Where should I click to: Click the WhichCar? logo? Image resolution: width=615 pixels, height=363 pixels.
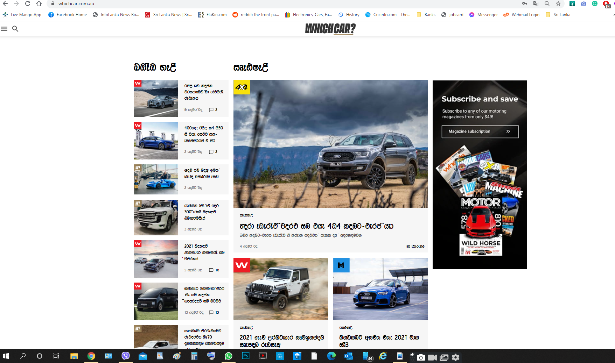330,29
